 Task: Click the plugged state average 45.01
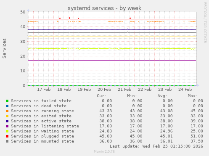pyautogui.click(x=167, y=136)
